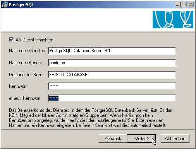Screen dimensions: 196x149
Task: Click the Name des Dienstes input field
Action: tap(112, 51)
